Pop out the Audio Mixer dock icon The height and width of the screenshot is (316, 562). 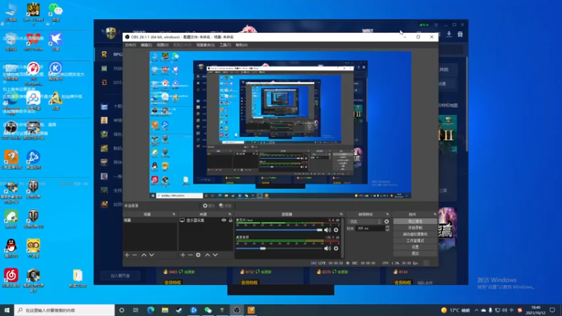341,214
